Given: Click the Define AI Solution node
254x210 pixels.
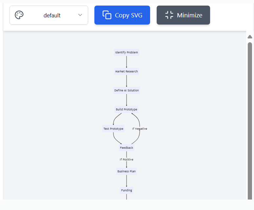Looking at the screenshot, I should pos(127,90).
